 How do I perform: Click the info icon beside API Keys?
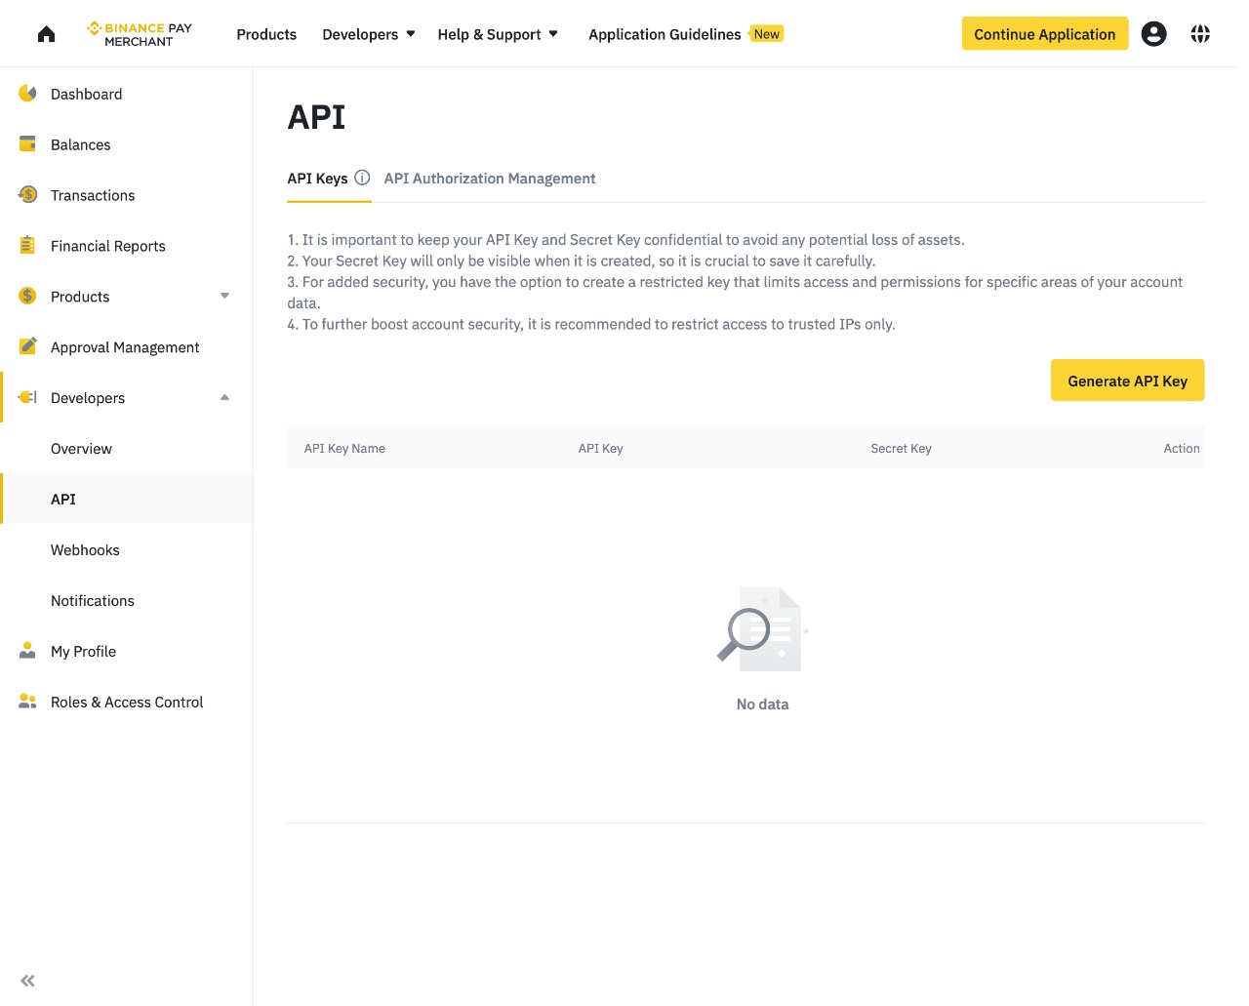(362, 178)
